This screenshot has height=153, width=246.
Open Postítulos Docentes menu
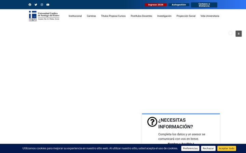tap(141, 16)
